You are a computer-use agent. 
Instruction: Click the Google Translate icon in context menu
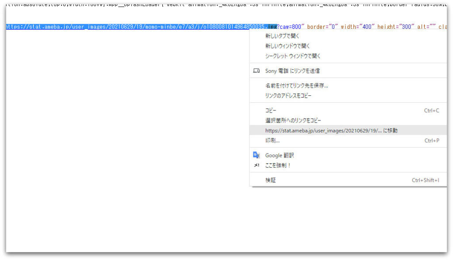(256, 155)
